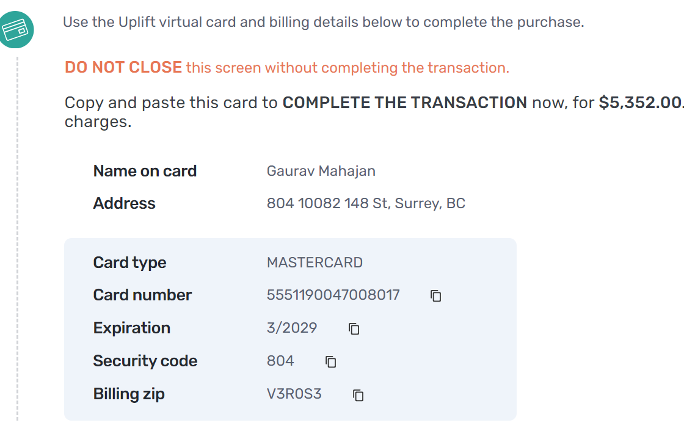
Task: Copy the billing zip via its icon
Action: tap(358, 395)
